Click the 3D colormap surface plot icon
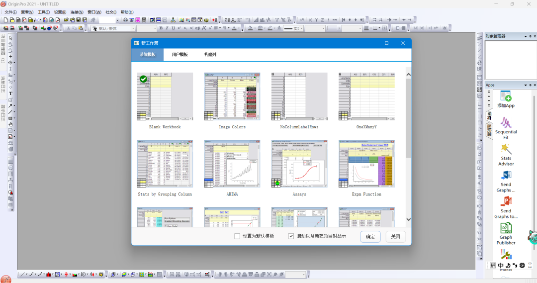This screenshot has height=283, width=537. point(124,275)
